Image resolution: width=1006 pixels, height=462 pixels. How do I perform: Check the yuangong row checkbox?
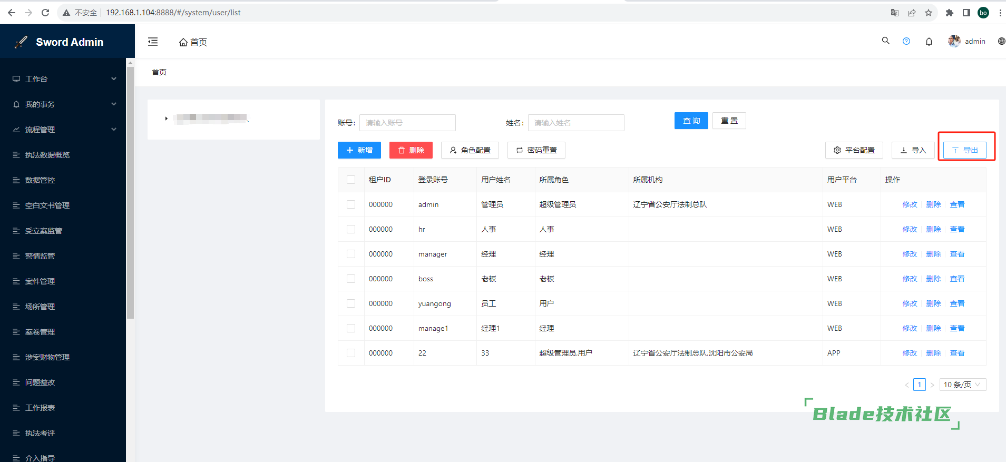coord(351,303)
